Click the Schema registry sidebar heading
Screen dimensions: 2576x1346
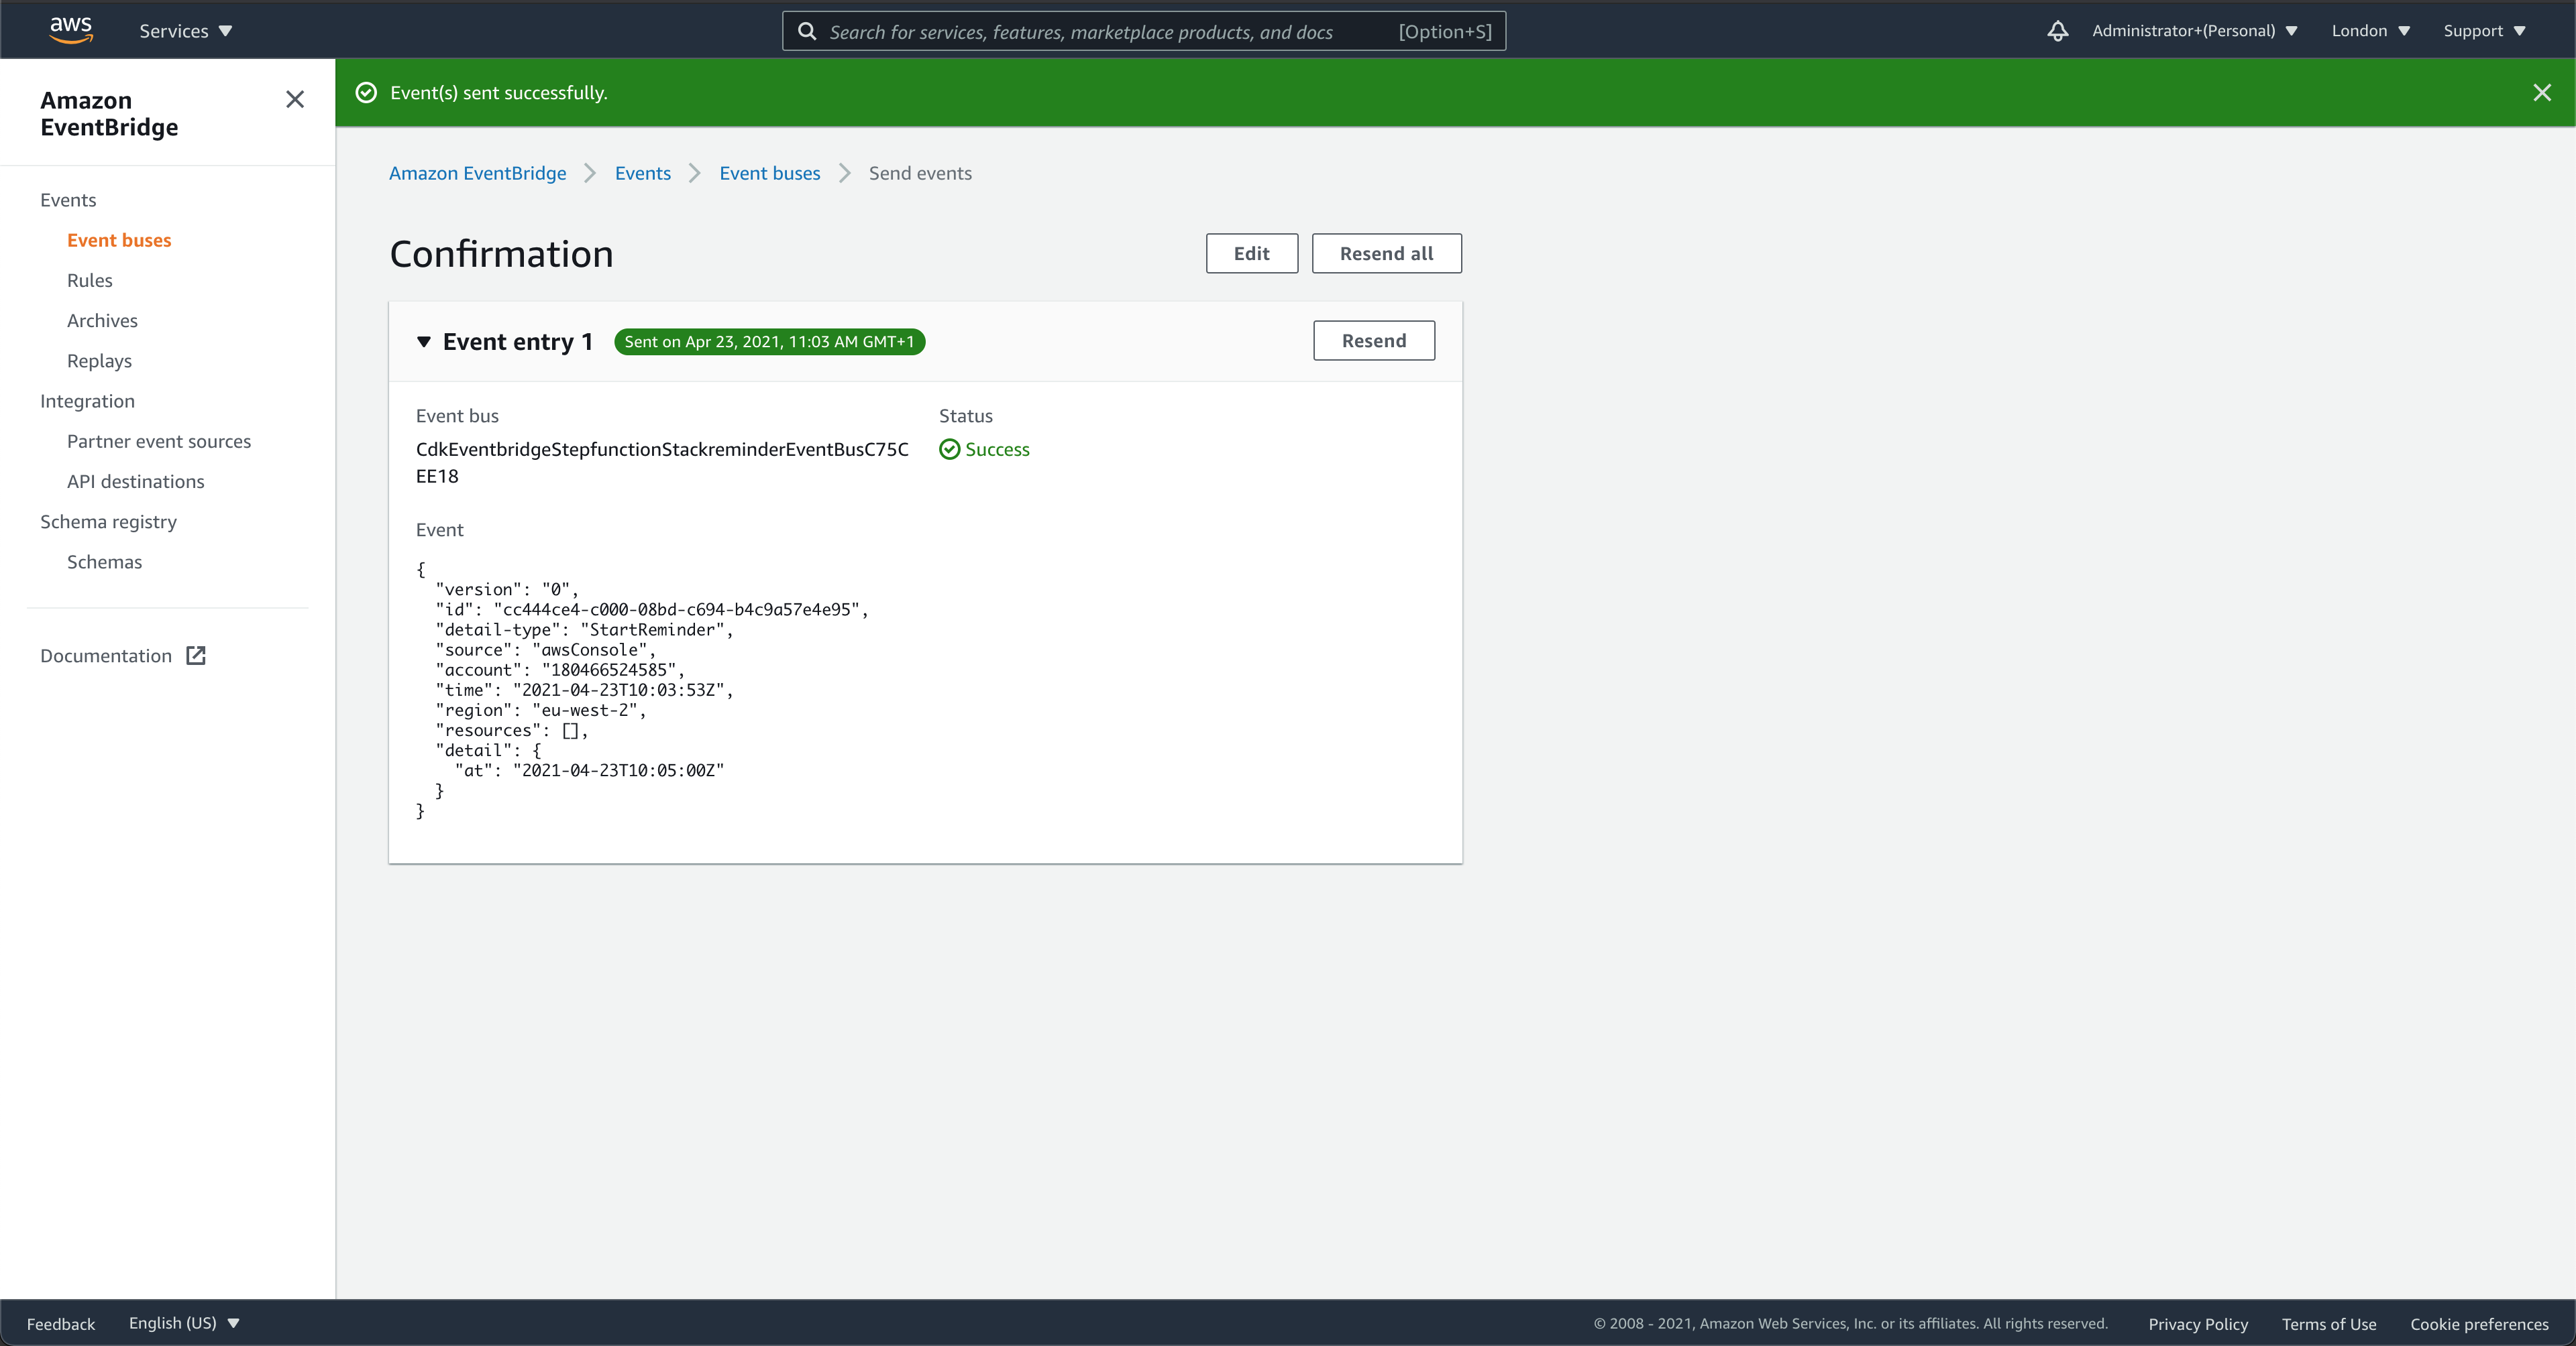coord(108,522)
